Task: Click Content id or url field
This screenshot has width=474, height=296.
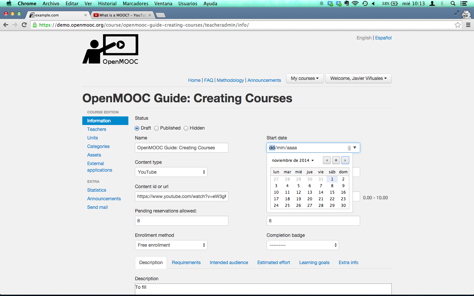Action: 182,196
